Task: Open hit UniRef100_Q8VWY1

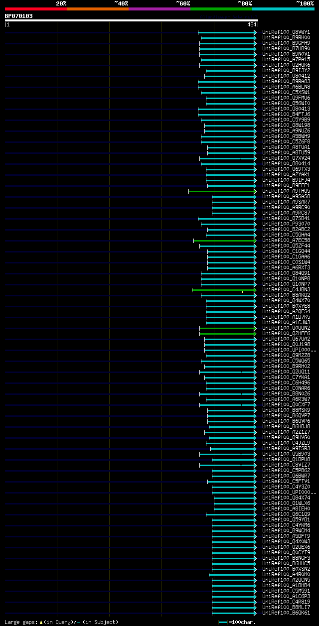Action: tap(286, 32)
